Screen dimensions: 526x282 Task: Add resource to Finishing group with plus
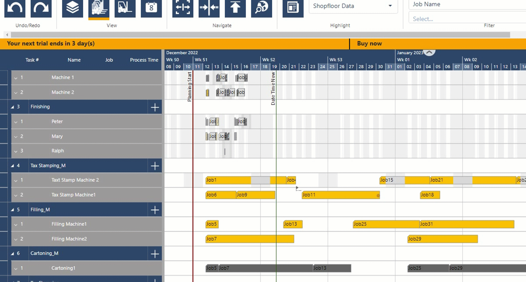[155, 107]
